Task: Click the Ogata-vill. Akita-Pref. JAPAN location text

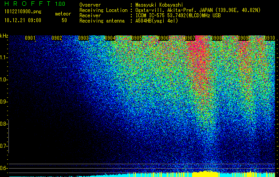Action: 198,11
